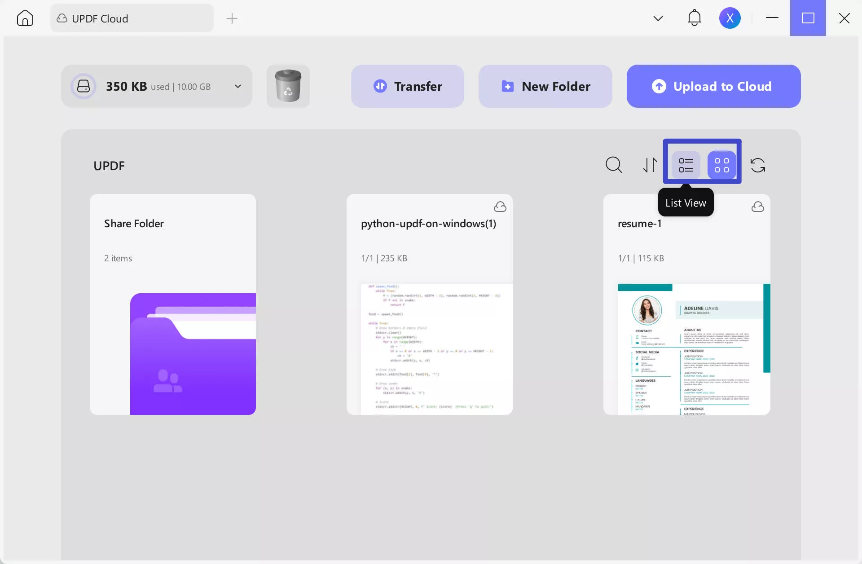Click the cloud sync icon on python-updf-on-windows(1)
Screen dimensions: 862x564
pos(501,207)
